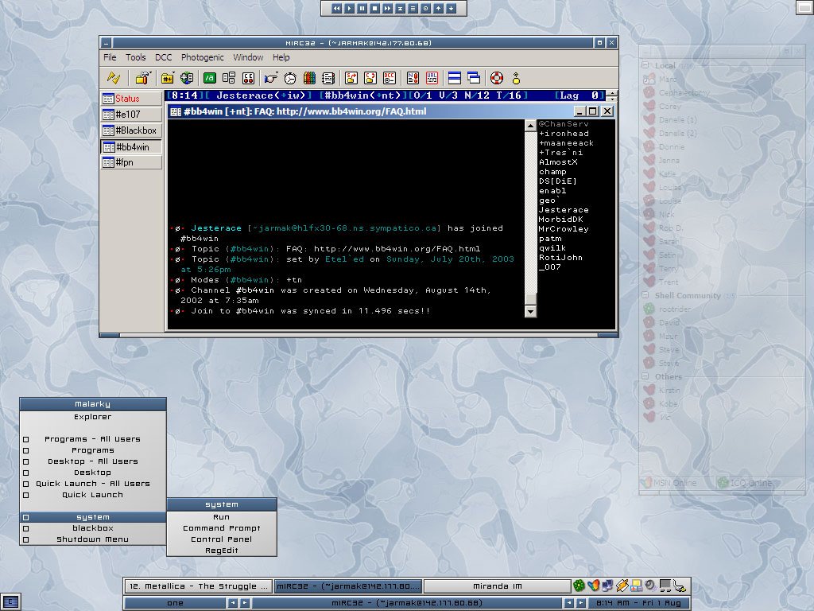Screen dimensions: 814x611
Task: Click the MSN butterfly tray icon
Action: (593, 586)
